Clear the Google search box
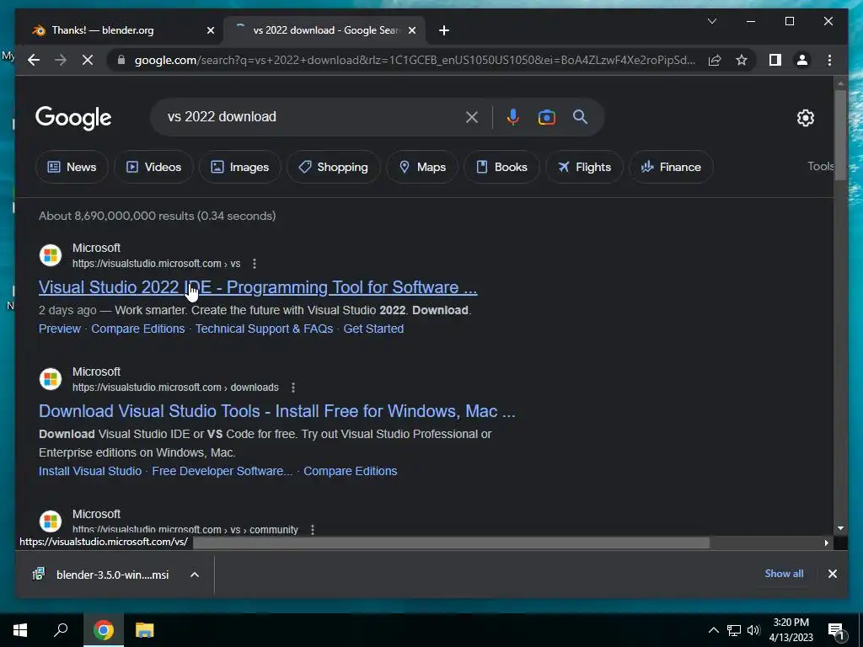 [x=472, y=117]
